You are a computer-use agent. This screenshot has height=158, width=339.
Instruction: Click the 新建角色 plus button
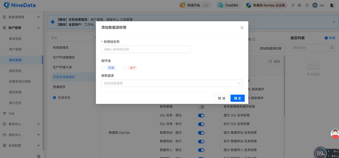[62, 98]
